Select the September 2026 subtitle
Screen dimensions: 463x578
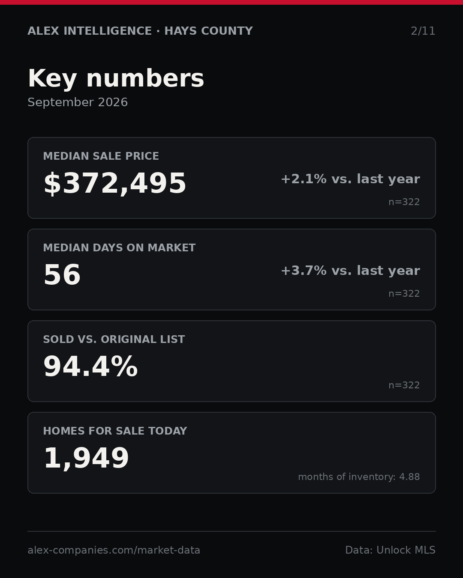78,102
